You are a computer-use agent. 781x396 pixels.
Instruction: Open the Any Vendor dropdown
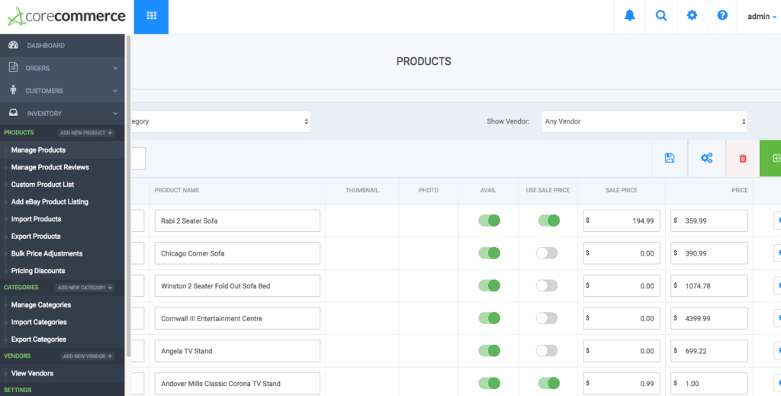(x=644, y=121)
